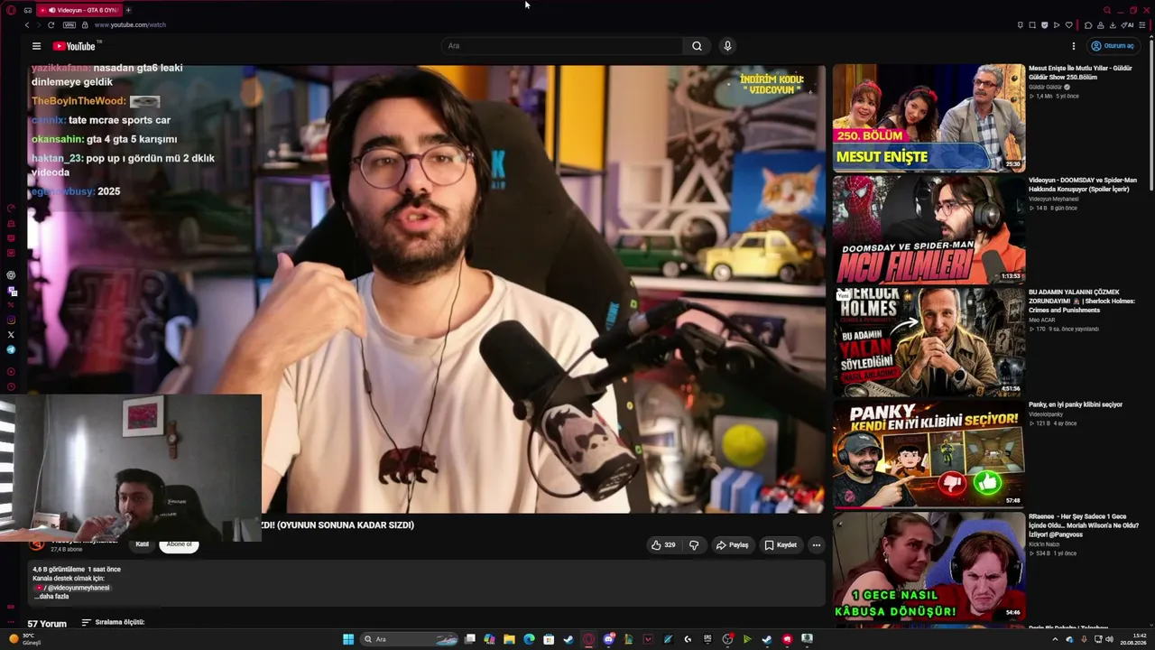Open the extensions cube icon
Image resolution: width=1155 pixels, height=650 pixels.
(x=1088, y=25)
